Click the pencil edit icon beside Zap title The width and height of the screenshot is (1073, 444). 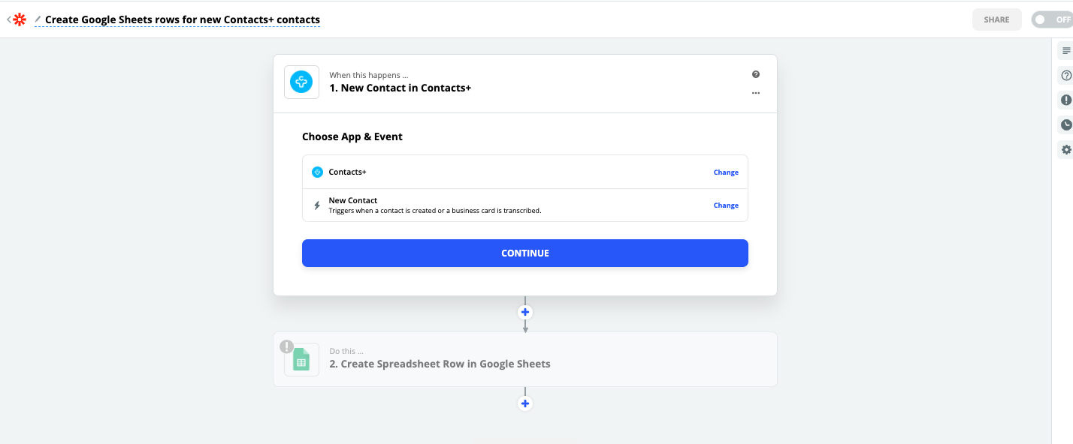[x=38, y=19]
